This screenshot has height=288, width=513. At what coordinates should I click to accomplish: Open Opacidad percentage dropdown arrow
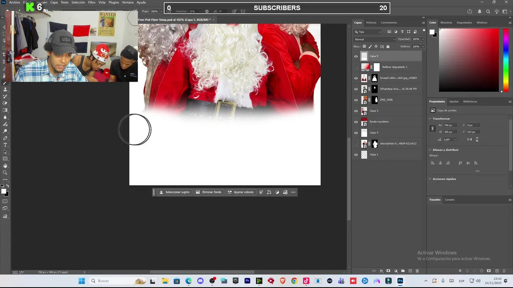click(x=423, y=39)
